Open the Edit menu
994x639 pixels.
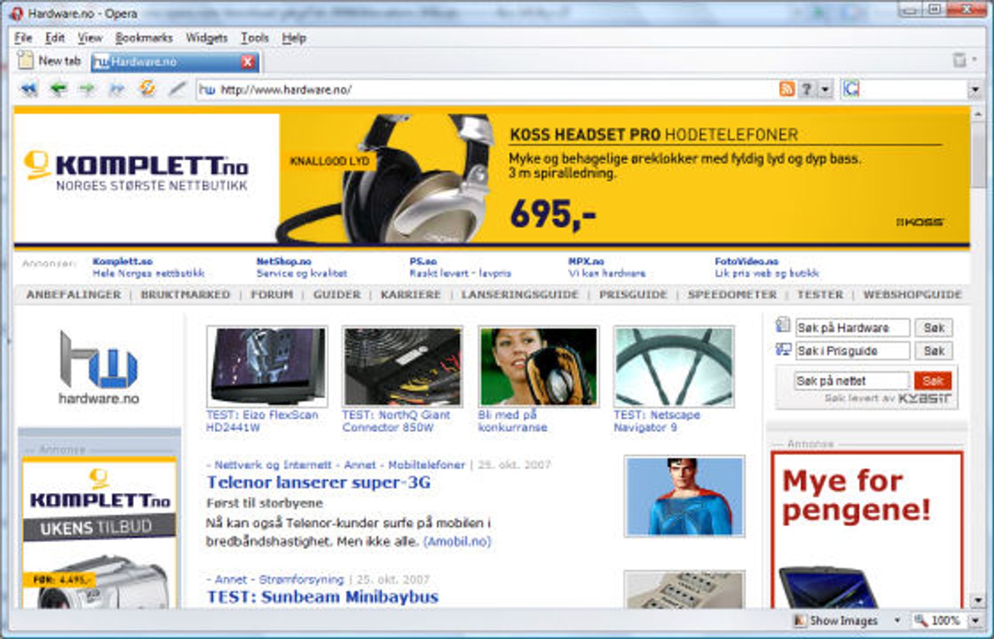click(x=55, y=38)
